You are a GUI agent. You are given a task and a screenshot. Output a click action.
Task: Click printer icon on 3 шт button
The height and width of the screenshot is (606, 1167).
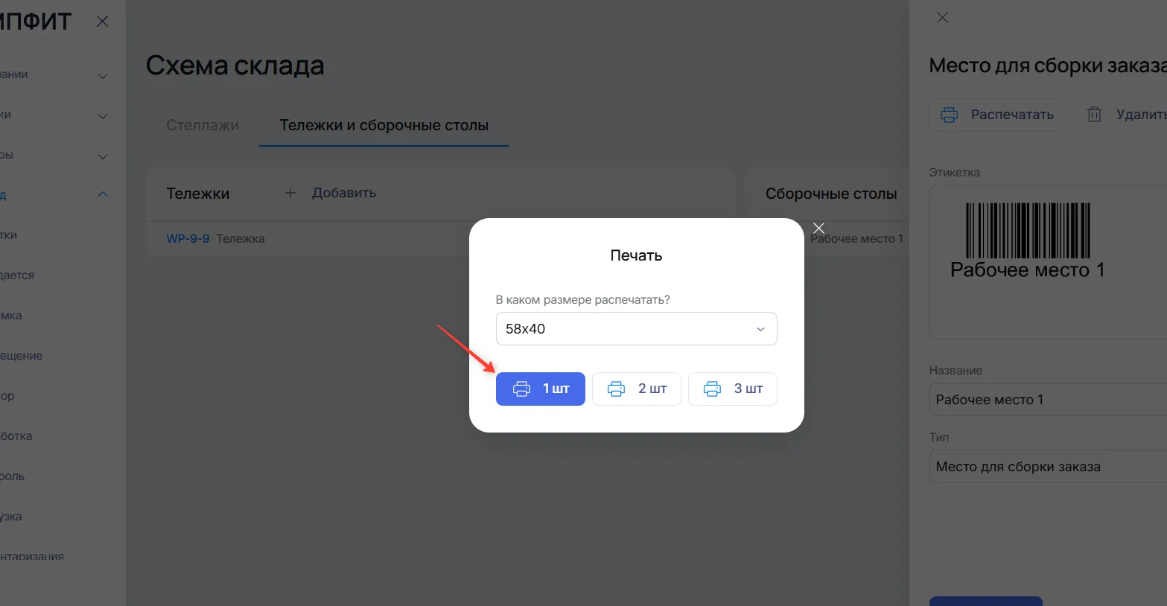click(x=713, y=389)
